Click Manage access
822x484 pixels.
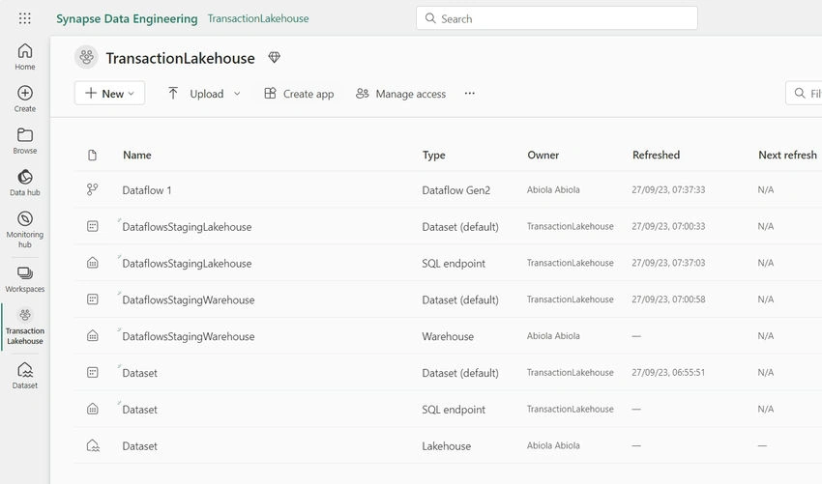click(x=400, y=94)
